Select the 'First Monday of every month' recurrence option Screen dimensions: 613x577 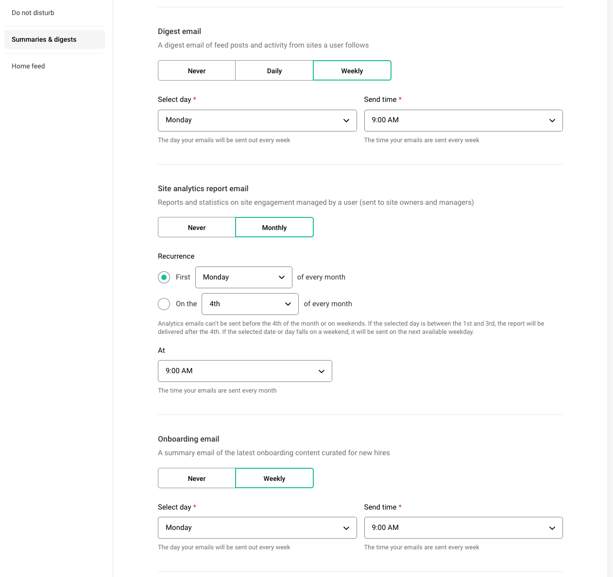click(x=164, y=277)
